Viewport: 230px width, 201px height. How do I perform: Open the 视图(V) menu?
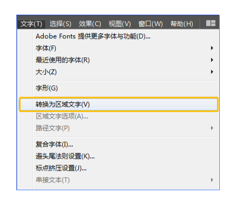pos(120,24)
